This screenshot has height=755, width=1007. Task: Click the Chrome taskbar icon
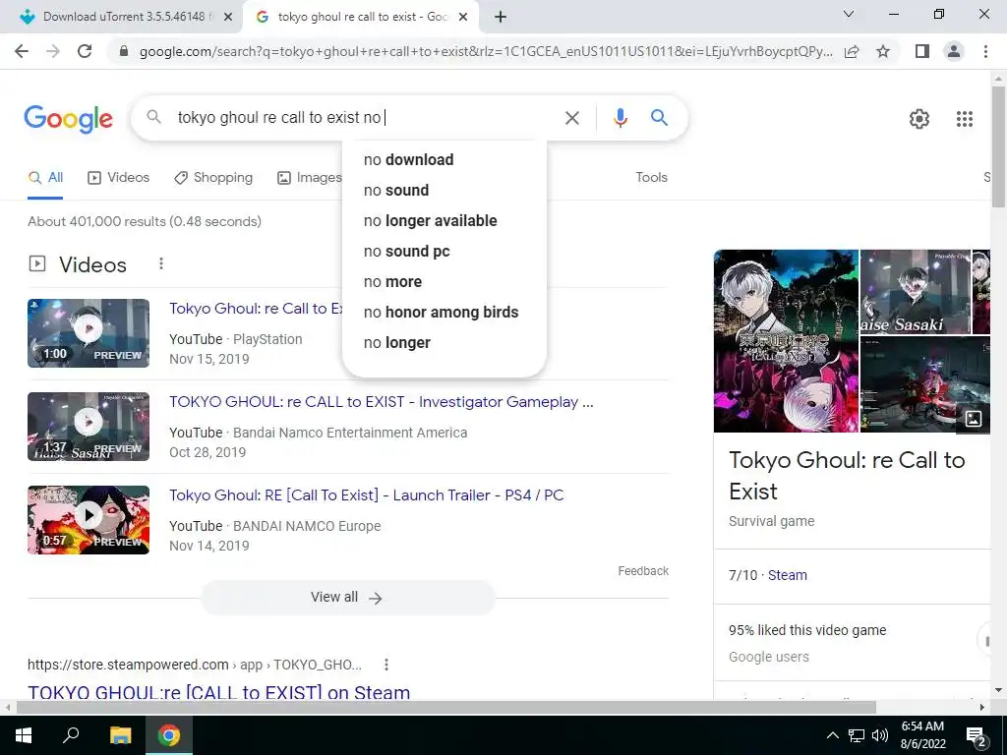[169, 735]
